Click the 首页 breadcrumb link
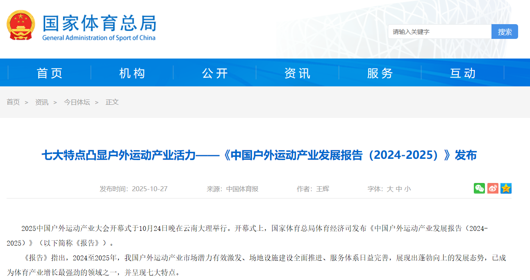530x280 pixels. click(13, 102)
